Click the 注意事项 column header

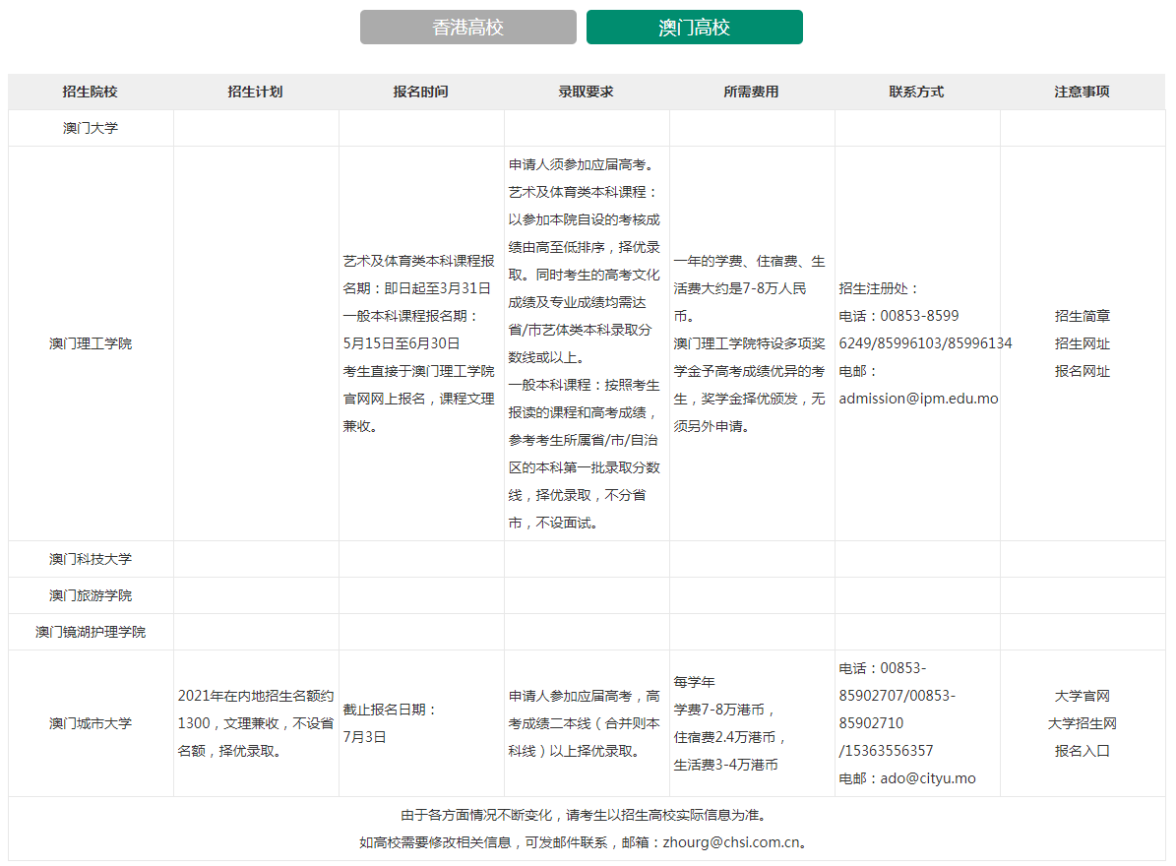[1083, 92]
